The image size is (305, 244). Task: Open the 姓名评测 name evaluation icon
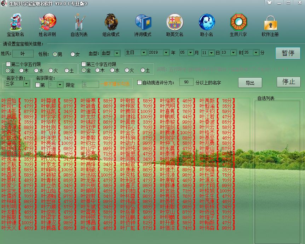pos(47,25)
